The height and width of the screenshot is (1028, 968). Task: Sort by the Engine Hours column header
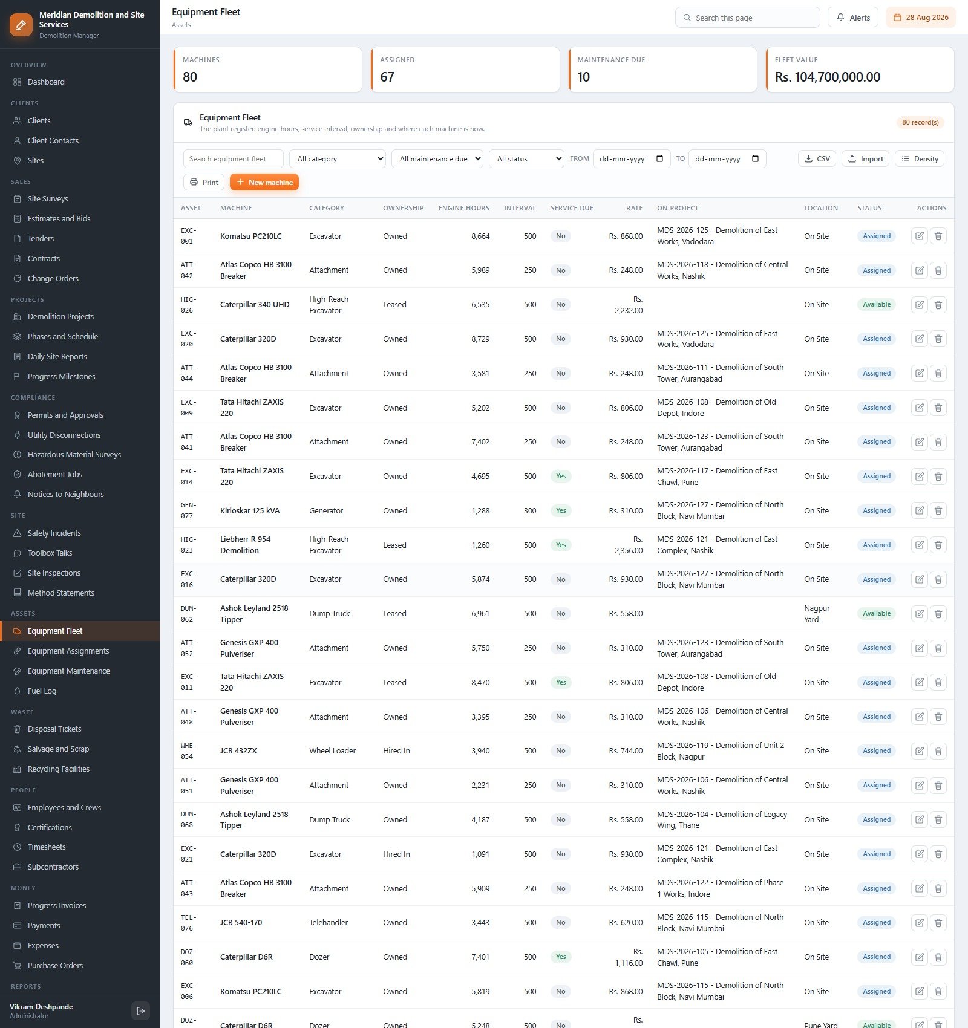(x=463, y=208)
